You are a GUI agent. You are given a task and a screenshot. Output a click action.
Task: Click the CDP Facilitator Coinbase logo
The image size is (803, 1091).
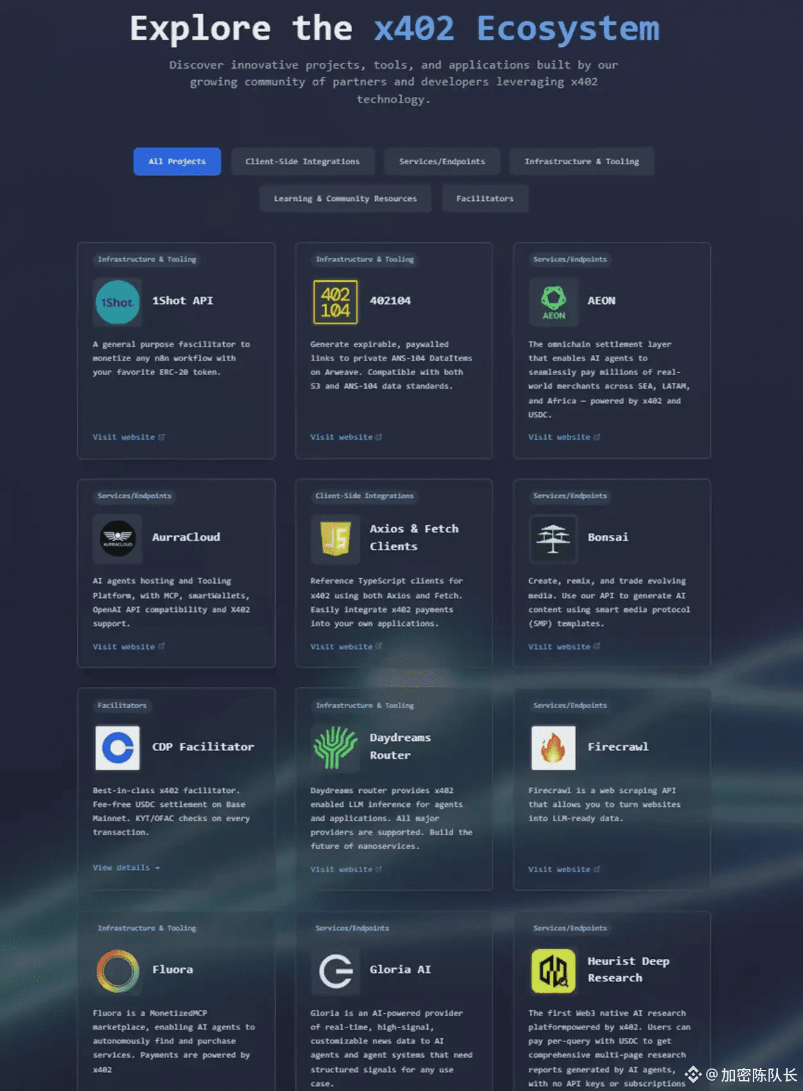point(117,748)
